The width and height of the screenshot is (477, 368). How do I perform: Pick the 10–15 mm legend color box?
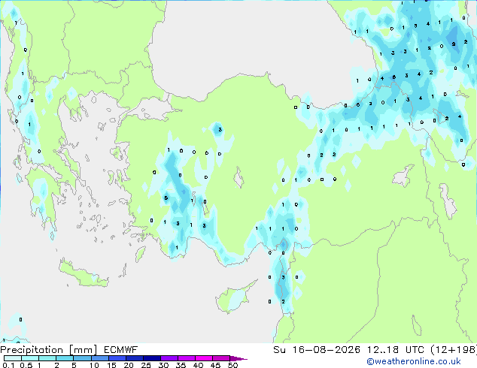click(x=100, y=358)
